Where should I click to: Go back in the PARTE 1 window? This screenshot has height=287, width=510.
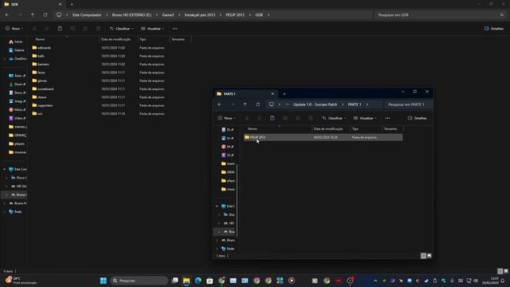[220, 104]
